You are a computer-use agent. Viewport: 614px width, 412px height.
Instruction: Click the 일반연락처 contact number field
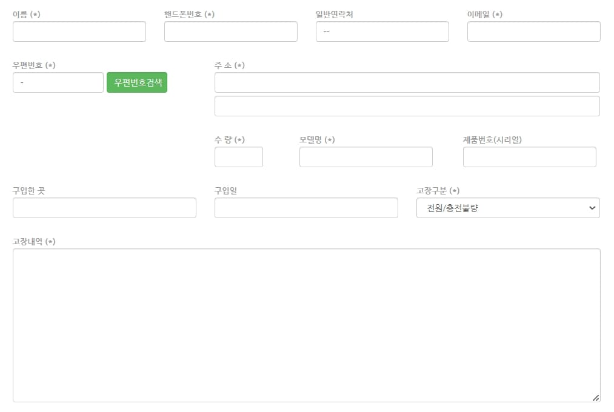[382, 32]
